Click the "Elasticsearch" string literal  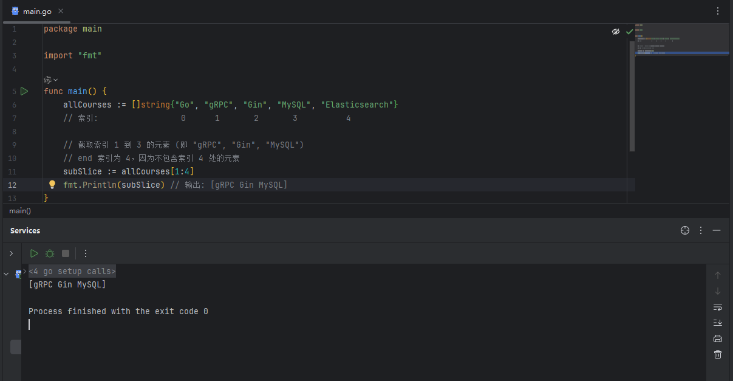(357, 105)
